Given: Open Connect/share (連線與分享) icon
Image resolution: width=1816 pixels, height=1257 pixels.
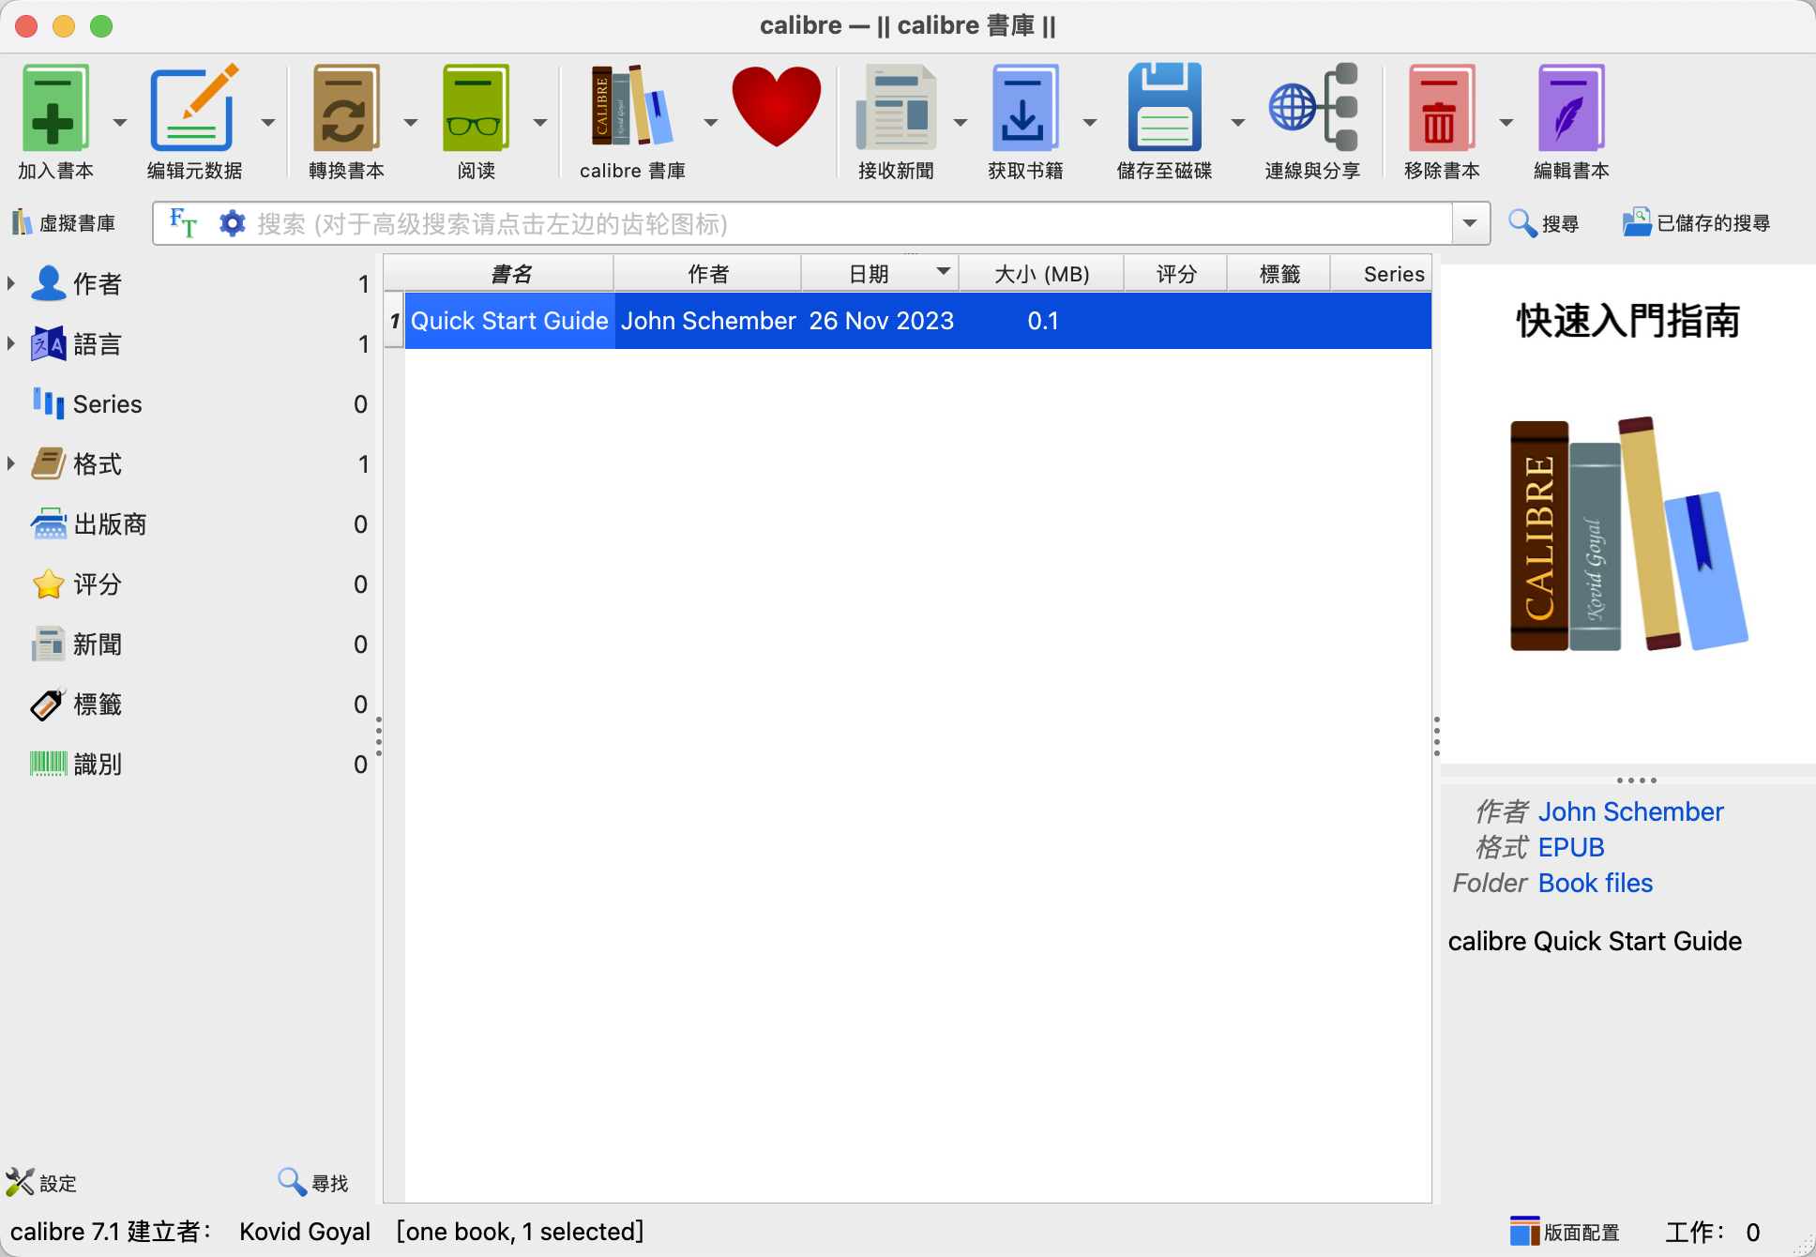Looking at the screenshot, I should (x=1312, y=108).
